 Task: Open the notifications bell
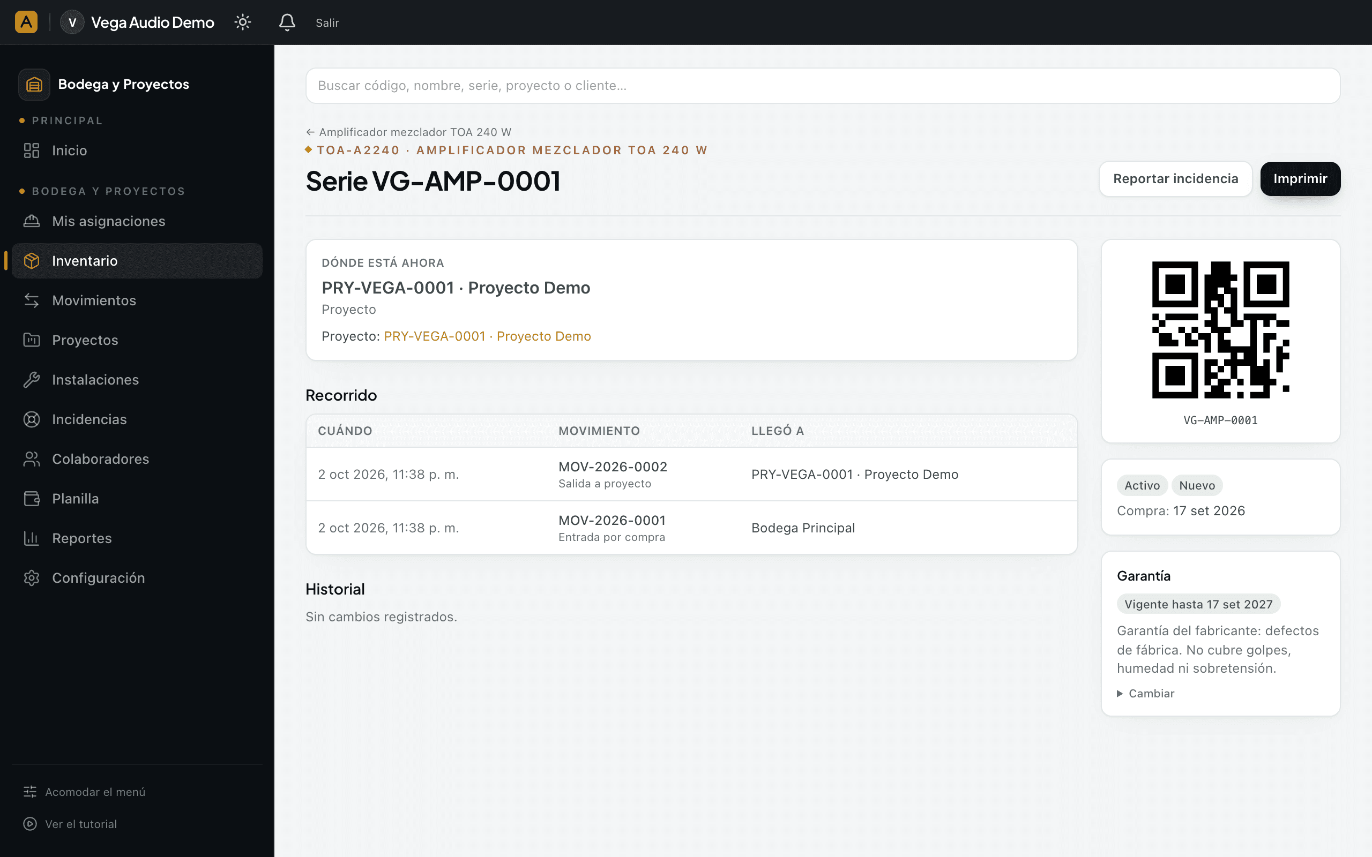click(287, 22)
